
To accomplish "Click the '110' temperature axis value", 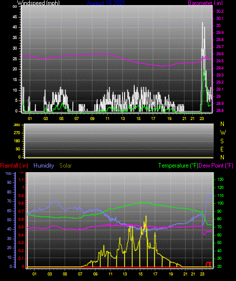I will click(220, 195).
